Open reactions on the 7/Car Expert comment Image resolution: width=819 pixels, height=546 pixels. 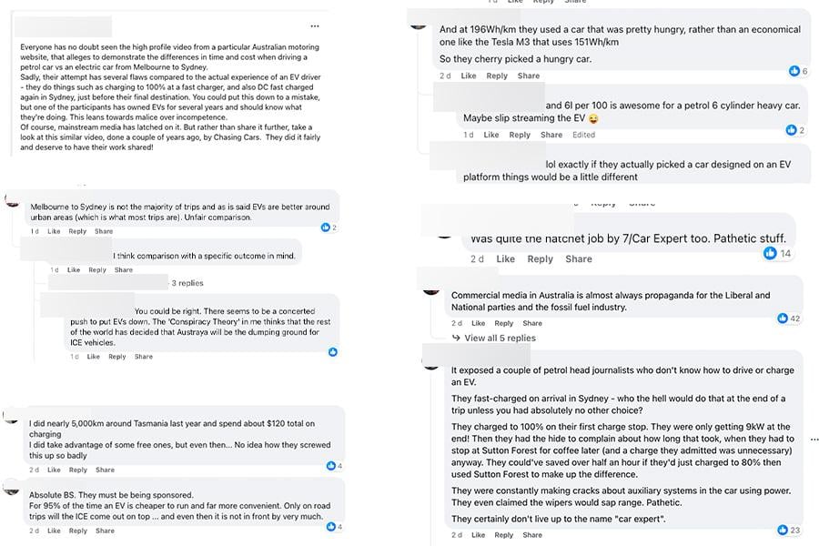point(771,253)
